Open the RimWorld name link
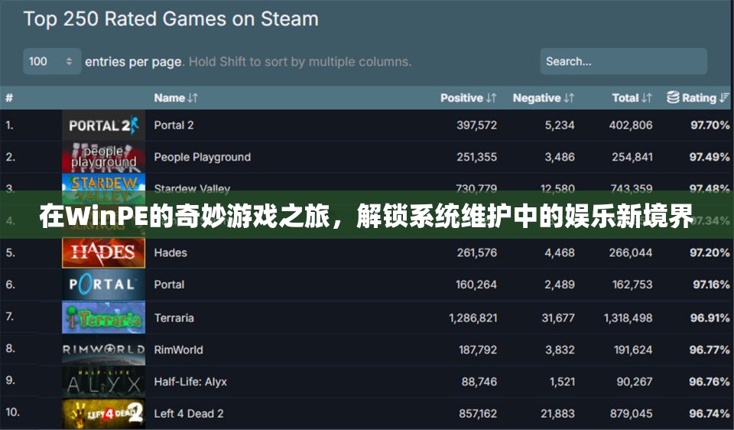734x430 pixels. click(178, 350)
